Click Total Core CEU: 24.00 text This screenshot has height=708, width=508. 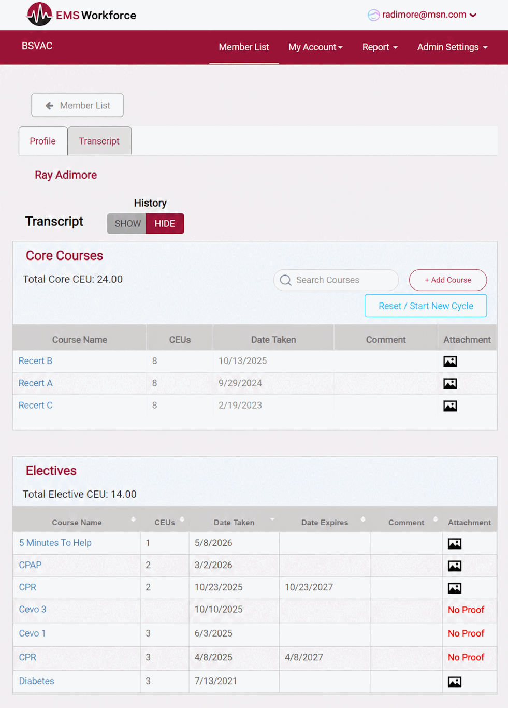point(73,279)
